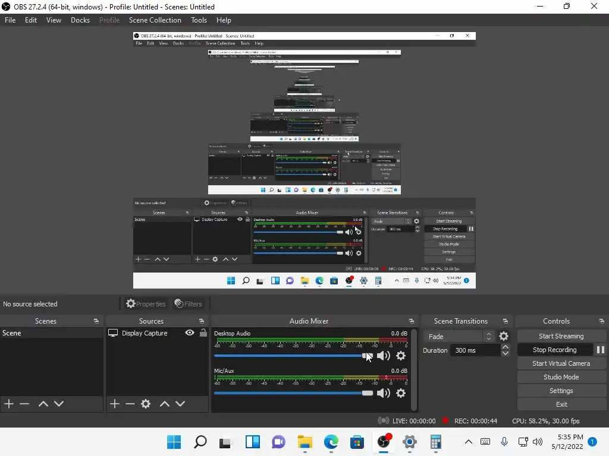Mute Mic/Aux speaker
Screen dimensions: 609x456
384,393
